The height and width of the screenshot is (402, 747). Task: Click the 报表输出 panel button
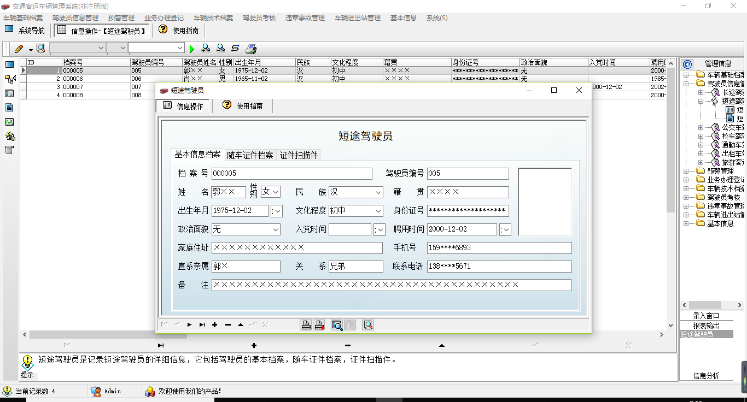point(706,326)
